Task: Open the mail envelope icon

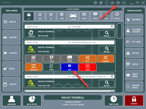Action: pos(112,3)
